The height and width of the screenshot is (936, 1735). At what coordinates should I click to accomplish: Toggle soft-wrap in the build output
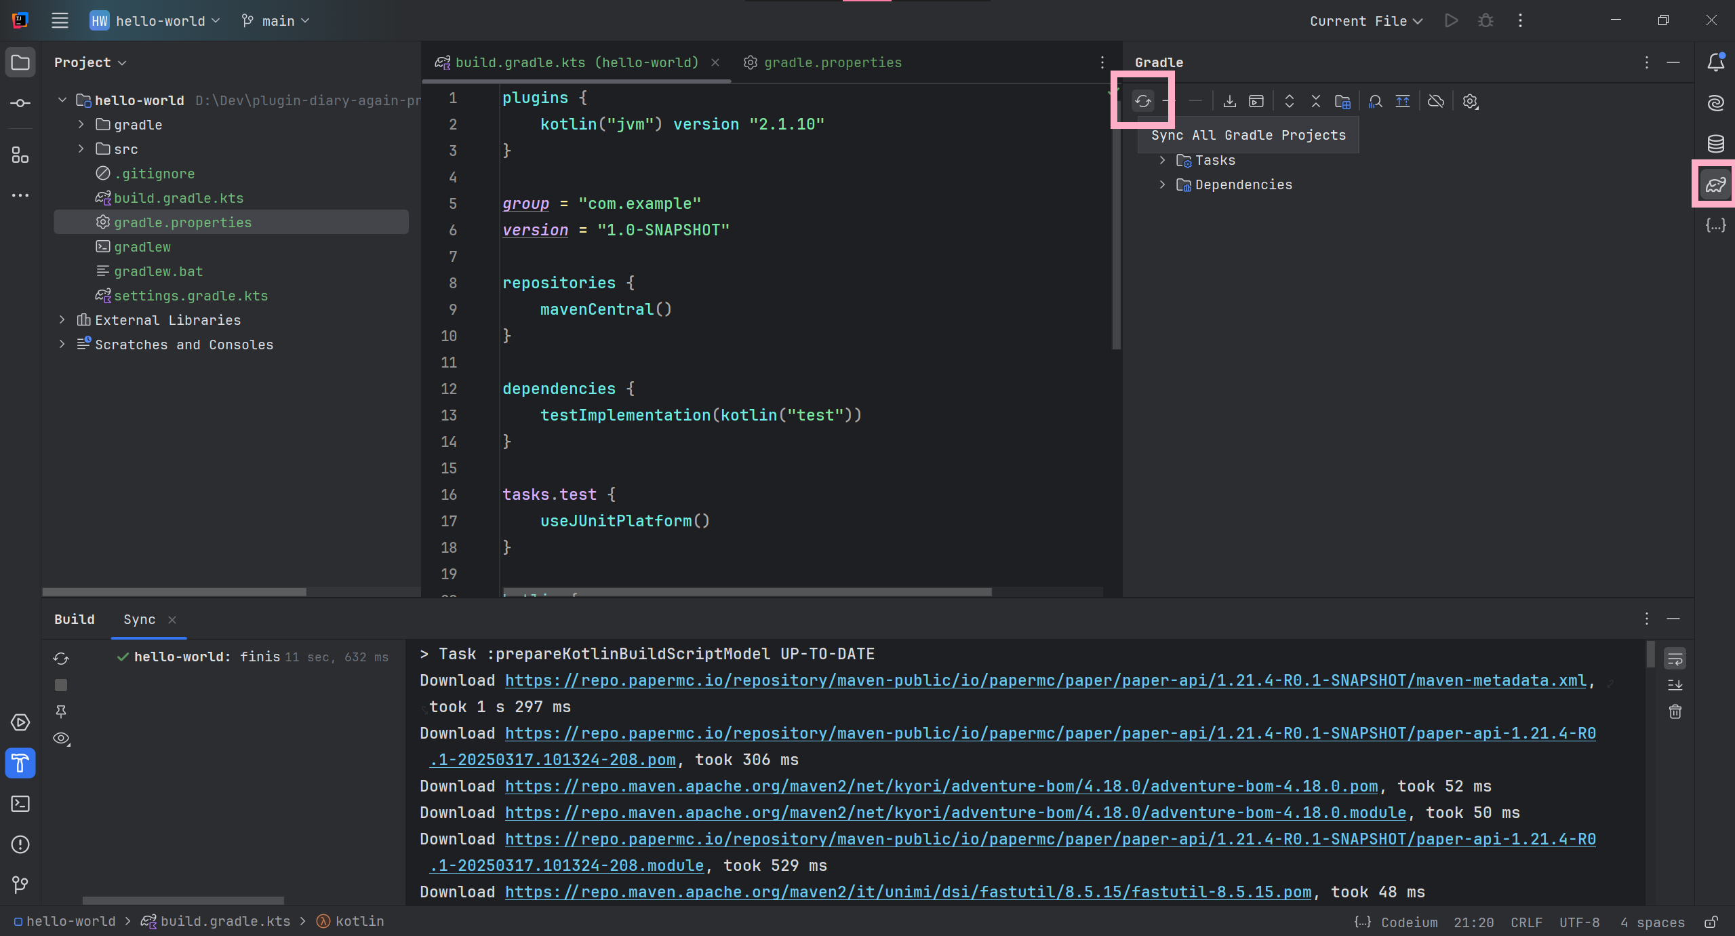pyautogui.click(x=1675, y=657)
